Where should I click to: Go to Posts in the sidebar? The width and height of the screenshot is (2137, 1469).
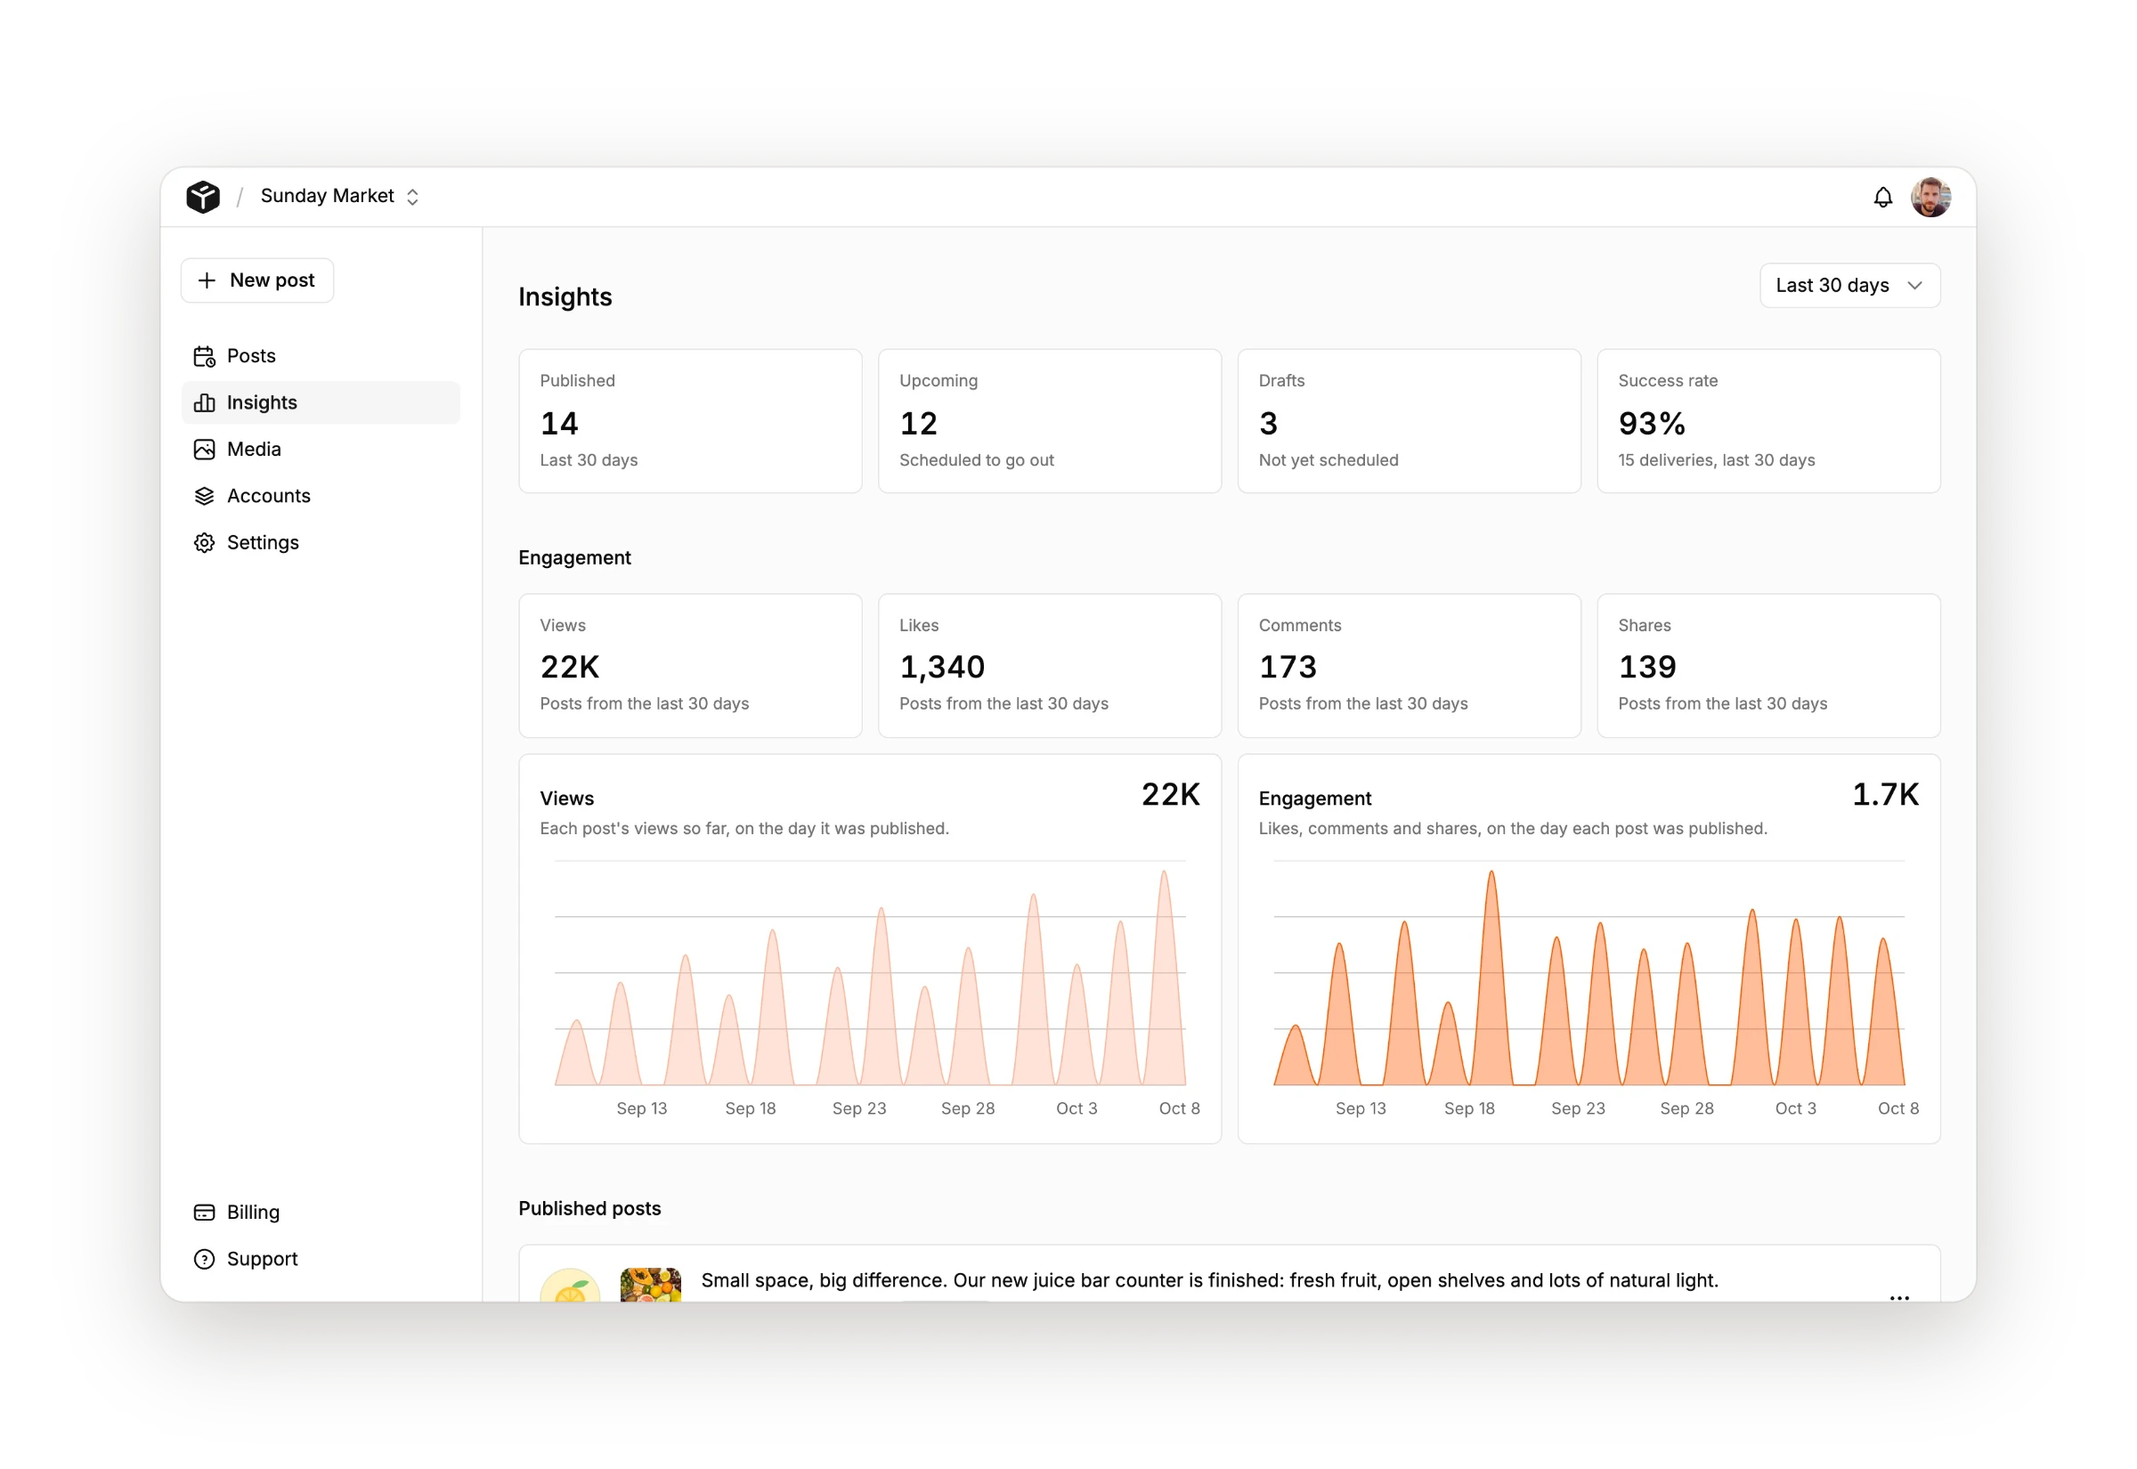point(321,356)
